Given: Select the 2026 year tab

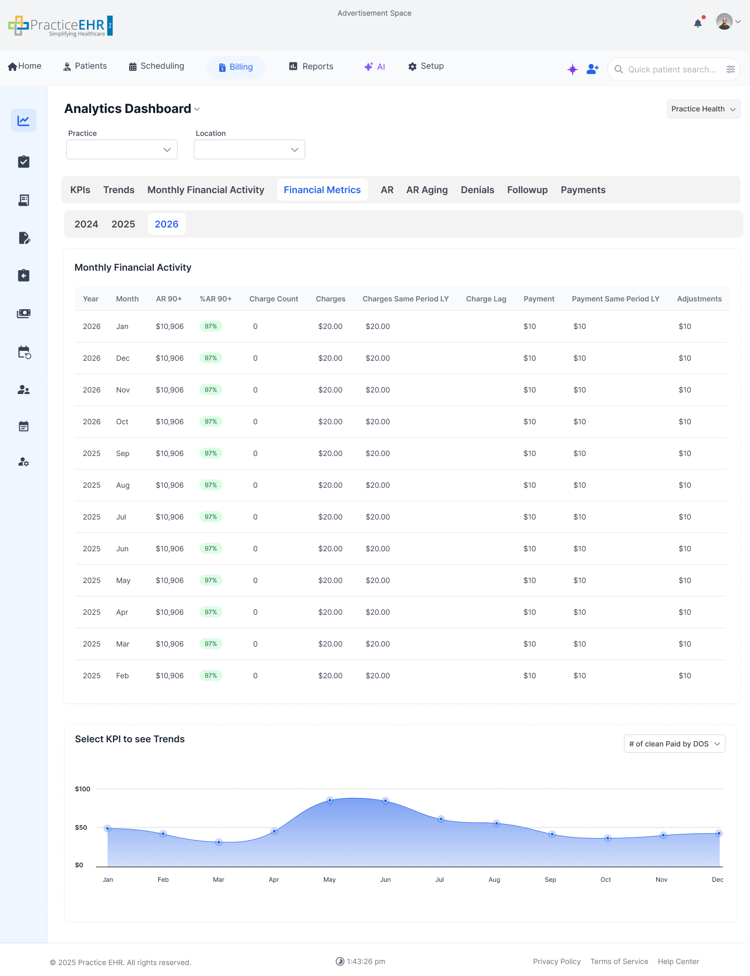Looking at the screenshot, I should tap(167, 224).
